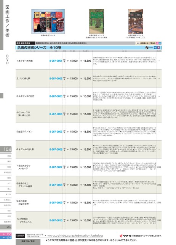Click the 名画の秘密シリーズ box set image
The height and width of the screenshot is (245, 176).
point(48,21)
